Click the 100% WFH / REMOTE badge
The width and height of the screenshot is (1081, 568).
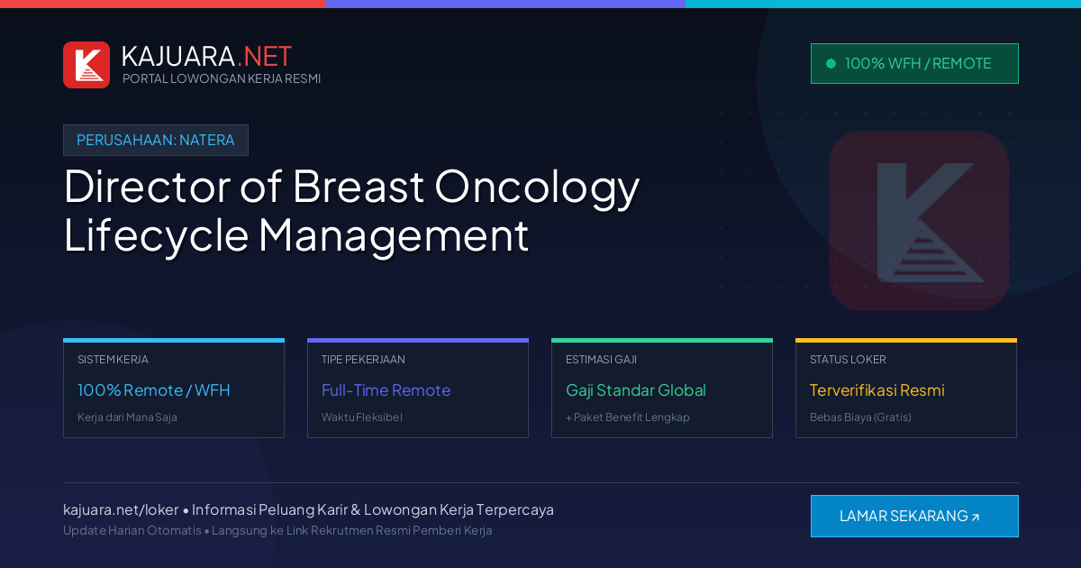click(x=914, y=63)
